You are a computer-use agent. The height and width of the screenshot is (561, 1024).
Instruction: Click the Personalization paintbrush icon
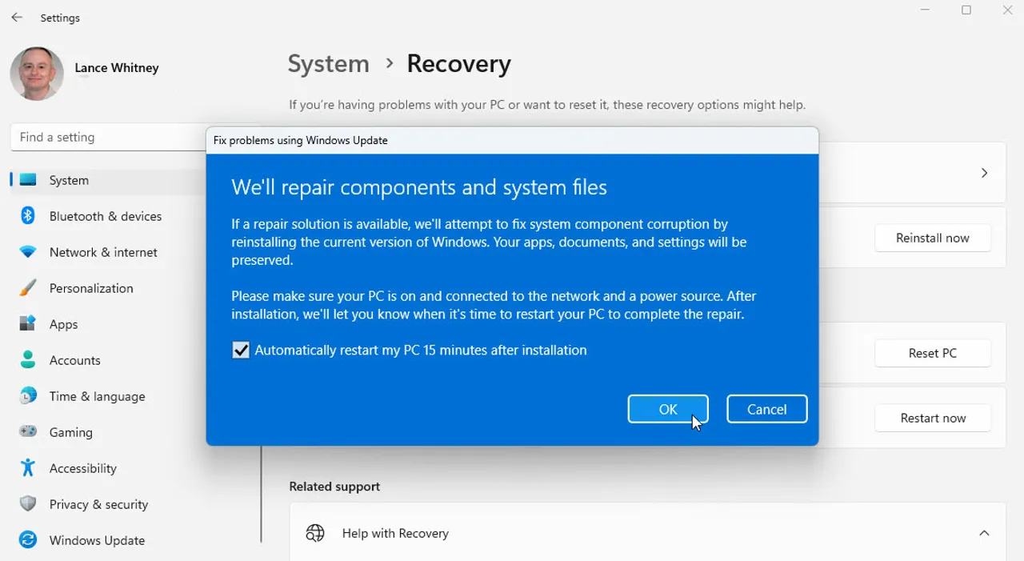(28, 288)
